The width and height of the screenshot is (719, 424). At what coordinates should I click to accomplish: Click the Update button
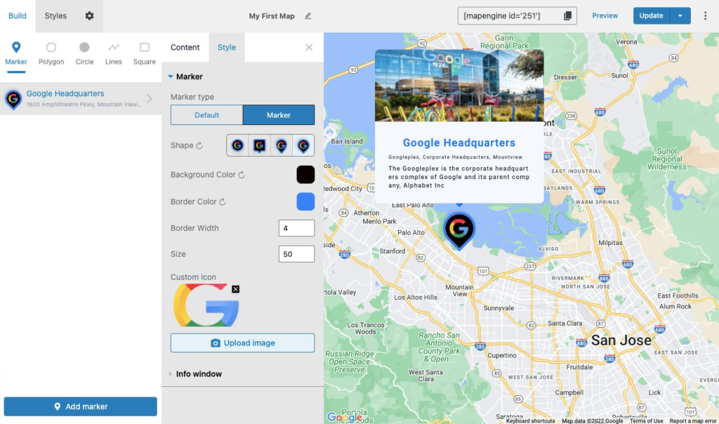pyautogui.click(x=651, y=15)
